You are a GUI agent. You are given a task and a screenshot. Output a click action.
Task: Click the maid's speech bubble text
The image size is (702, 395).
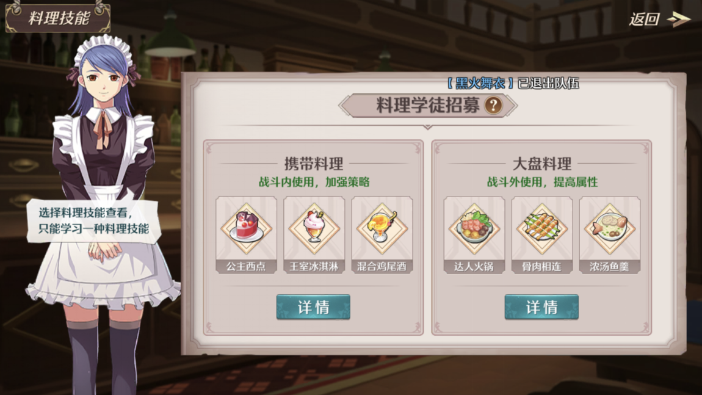(93, 221)
